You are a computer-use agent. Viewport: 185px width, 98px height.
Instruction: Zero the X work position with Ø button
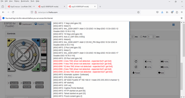pyautogui.click(x=9, y=83)
